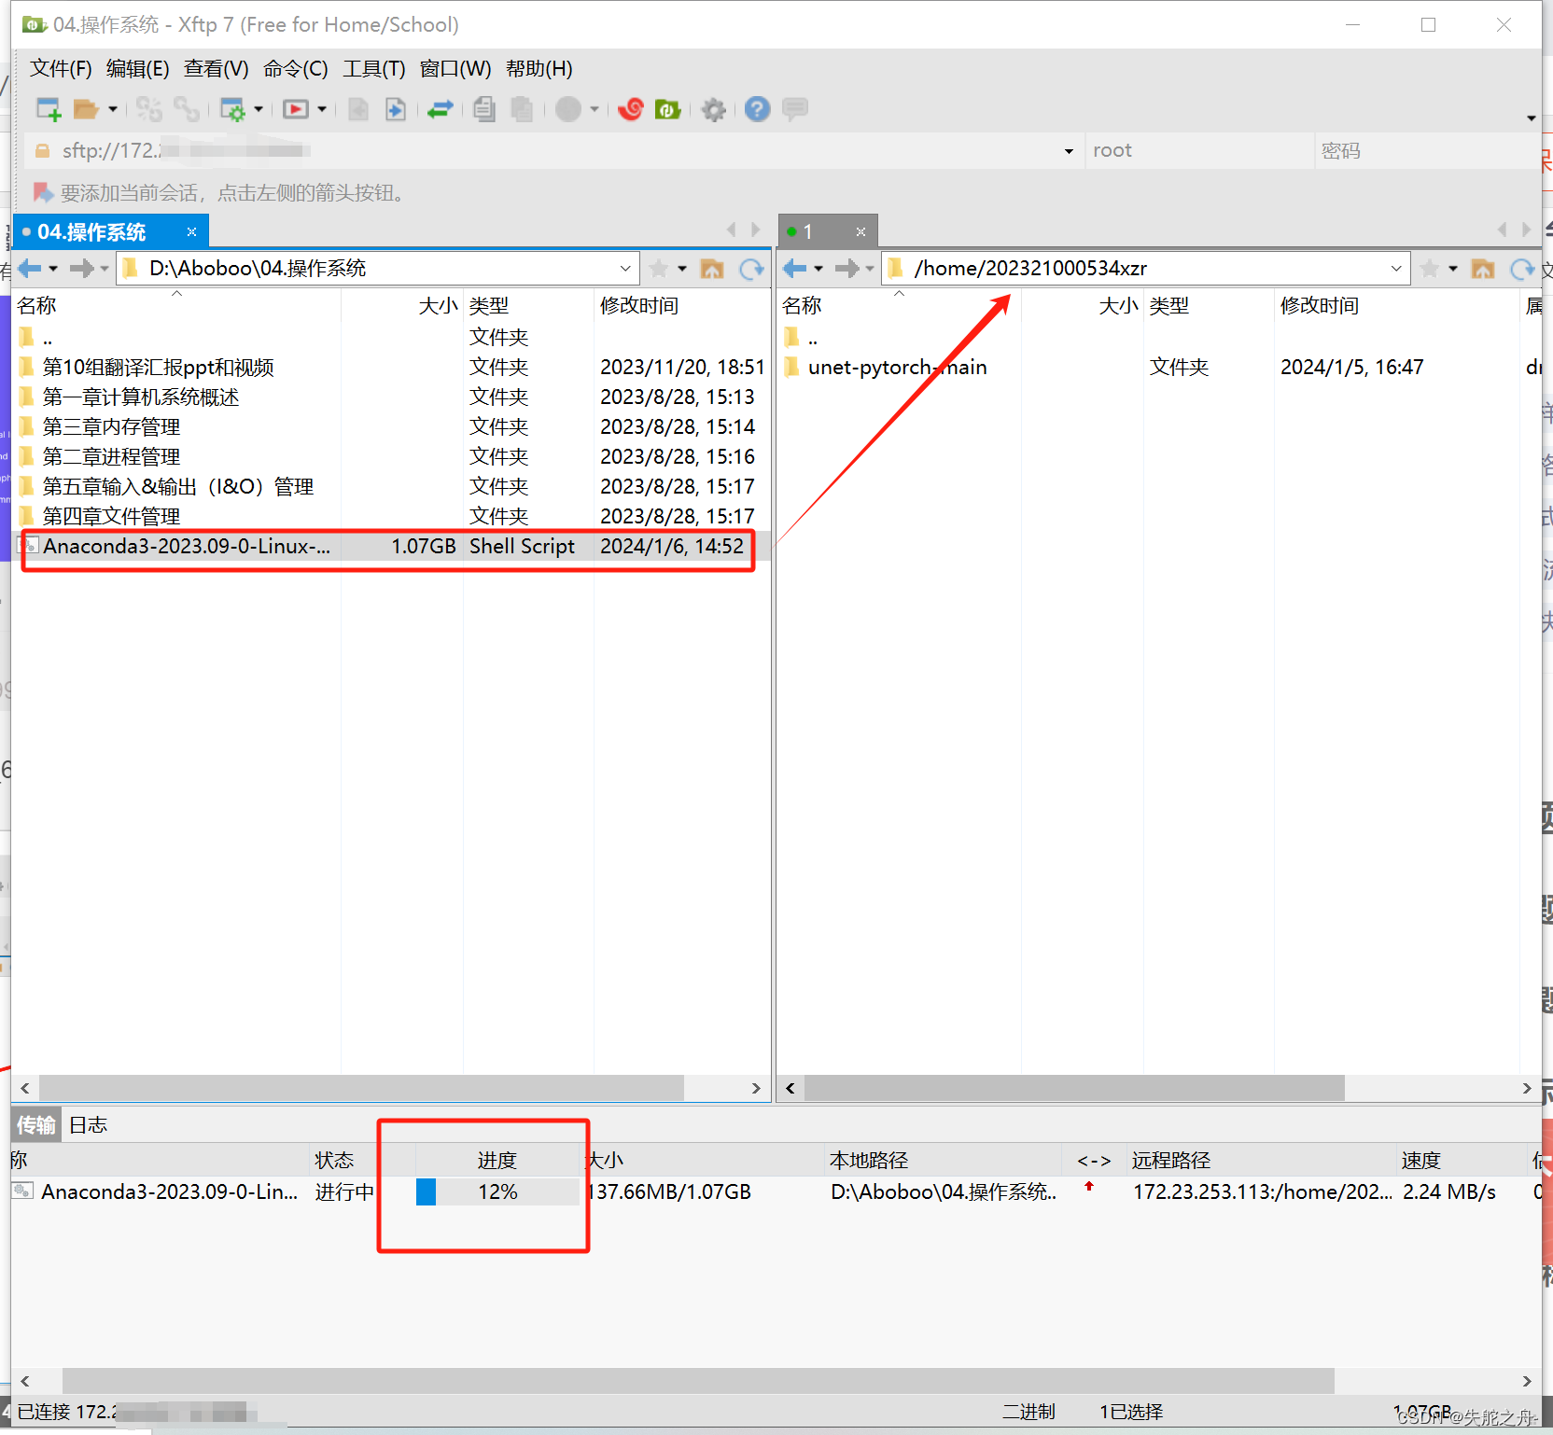
Task: Click the root username field
Action: 1199,150
